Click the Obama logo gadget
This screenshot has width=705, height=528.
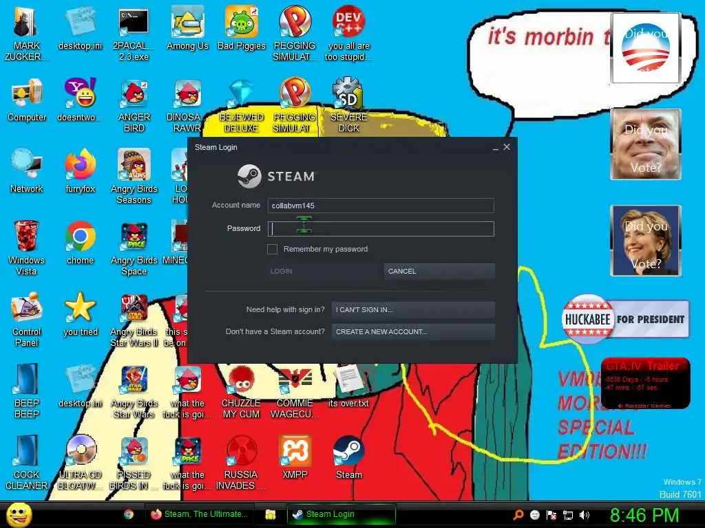(646, 48)
